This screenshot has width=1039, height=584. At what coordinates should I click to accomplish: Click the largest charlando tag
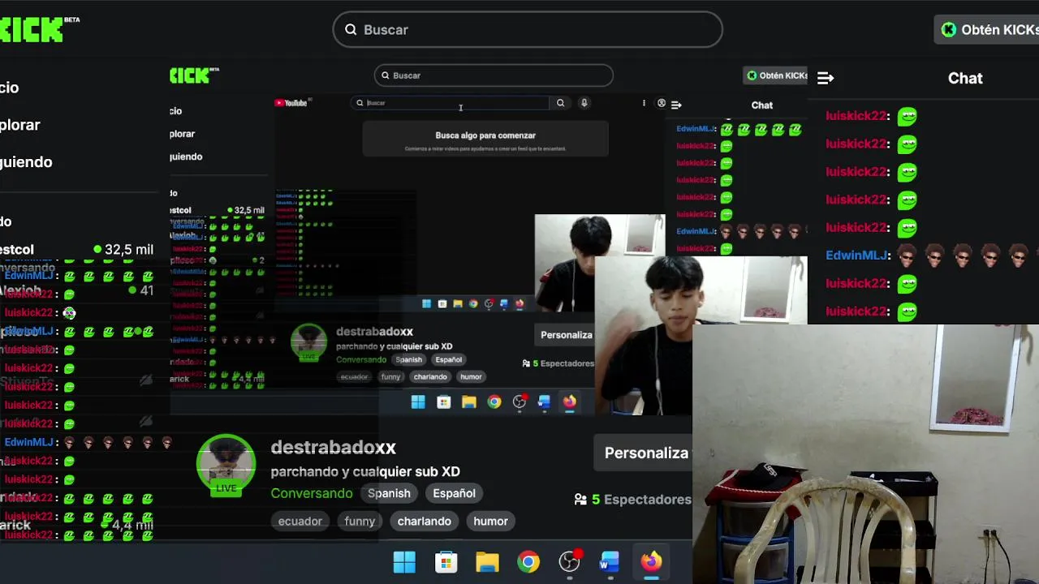pyautogui.click(x=424, y=522)
